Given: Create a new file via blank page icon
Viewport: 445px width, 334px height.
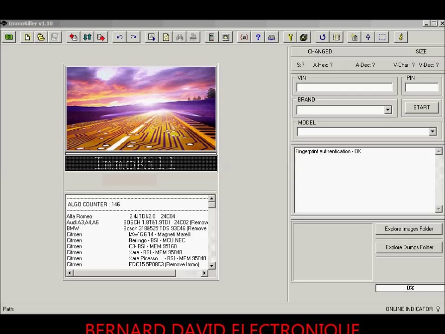Looking at the screenshot, I should click(x=27, y=37).
